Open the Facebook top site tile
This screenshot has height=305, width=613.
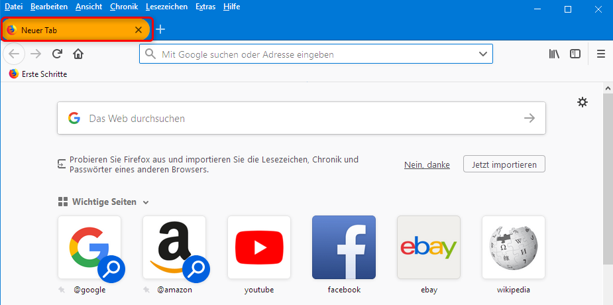pos(344,247)
